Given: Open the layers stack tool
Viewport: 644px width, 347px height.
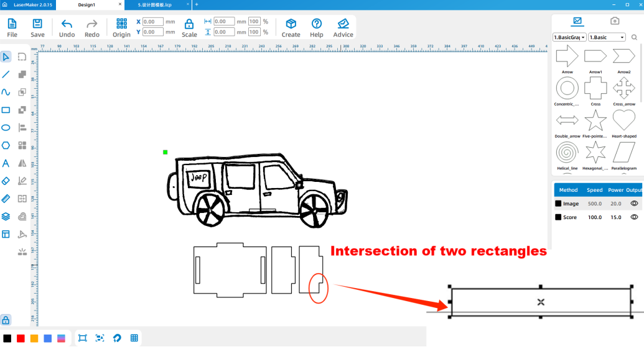Looking at the screenshot, I should [6, 216].
